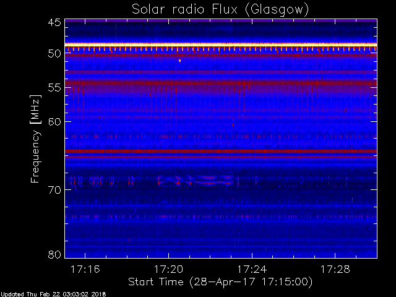Click the "Start Time (28-Apr-17 17:15:00)" axis label
Viewport: 396px width, 297px height.
[x=220, y=282]
